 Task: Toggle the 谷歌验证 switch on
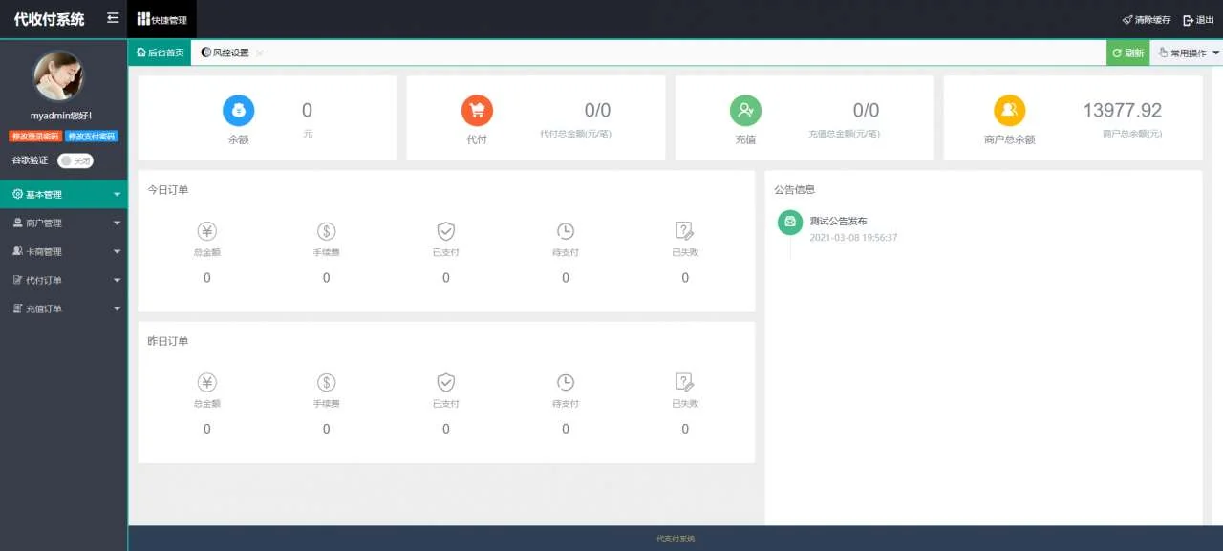pyautogui.click(x=75, y=160)
